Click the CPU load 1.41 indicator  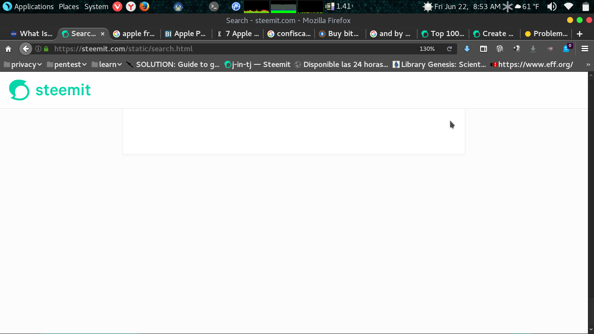339,7
